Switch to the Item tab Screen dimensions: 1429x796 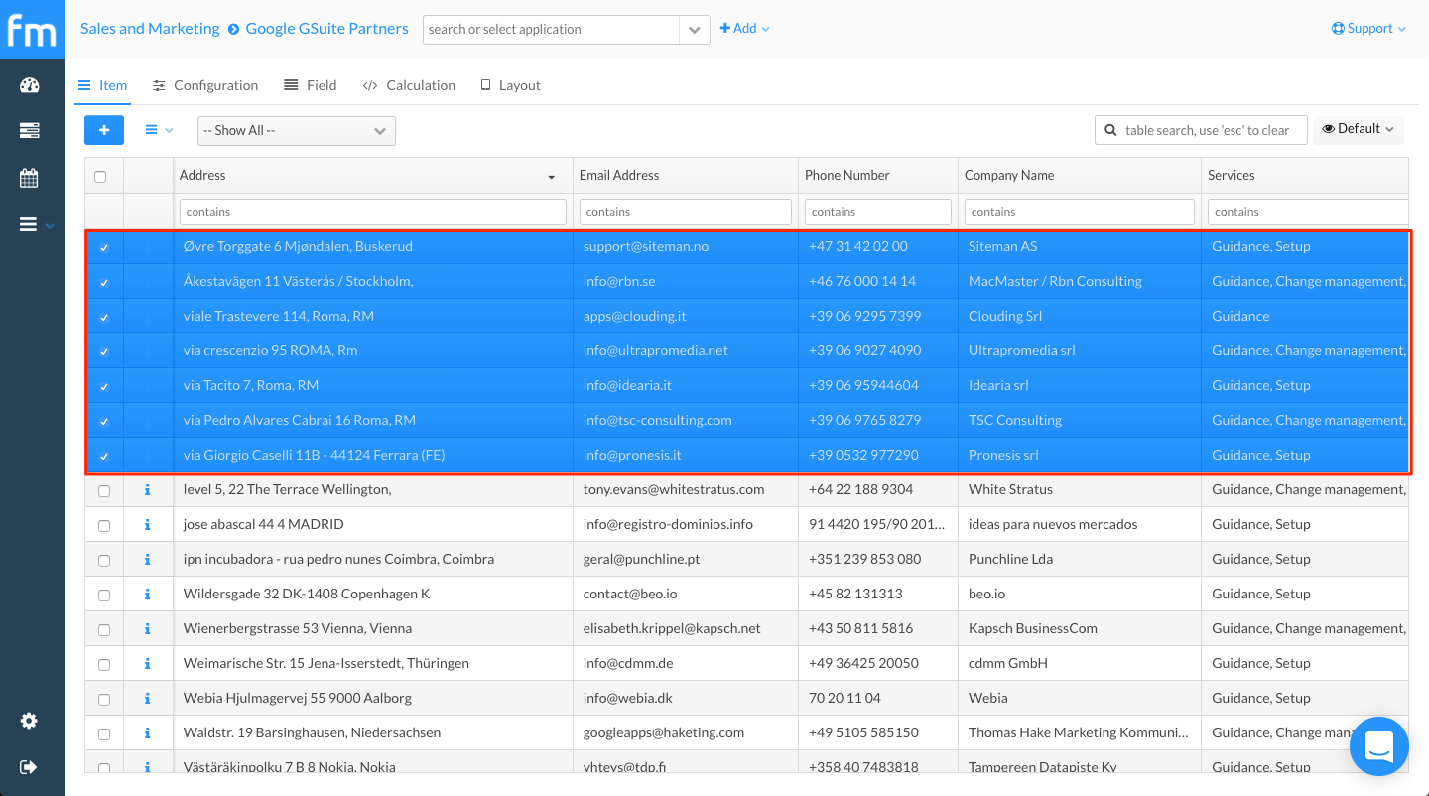click(x=102, y=85)
